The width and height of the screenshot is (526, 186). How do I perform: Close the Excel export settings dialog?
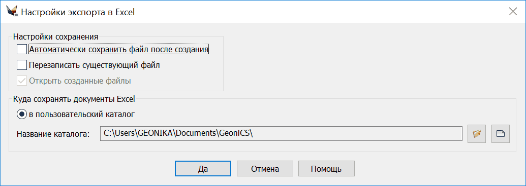pos(513,12)
